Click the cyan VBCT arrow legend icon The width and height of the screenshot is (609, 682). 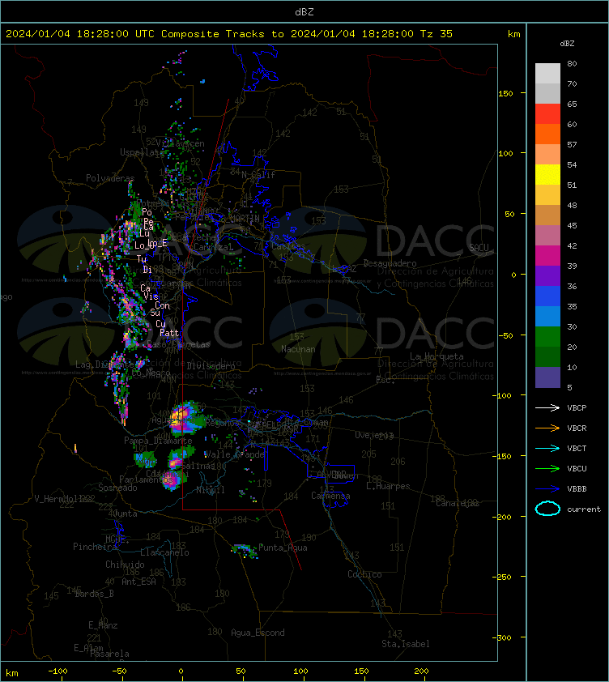[x=547, y=448]
